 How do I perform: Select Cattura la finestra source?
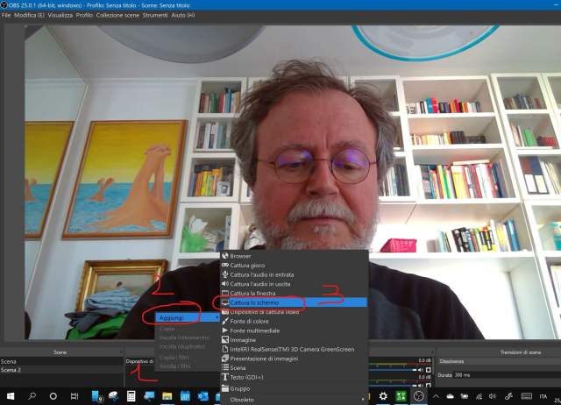[x=254, y=293]
